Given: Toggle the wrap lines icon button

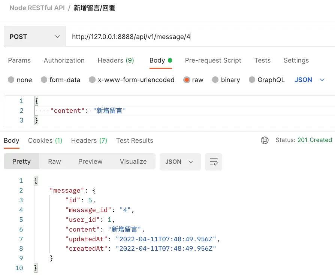Looking at the screenshot, I should coord(214,162).
